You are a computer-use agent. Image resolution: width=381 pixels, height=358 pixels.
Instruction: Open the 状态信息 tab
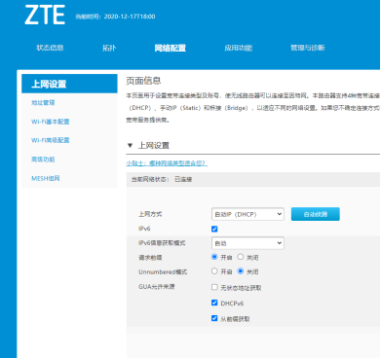coord(50,48)
